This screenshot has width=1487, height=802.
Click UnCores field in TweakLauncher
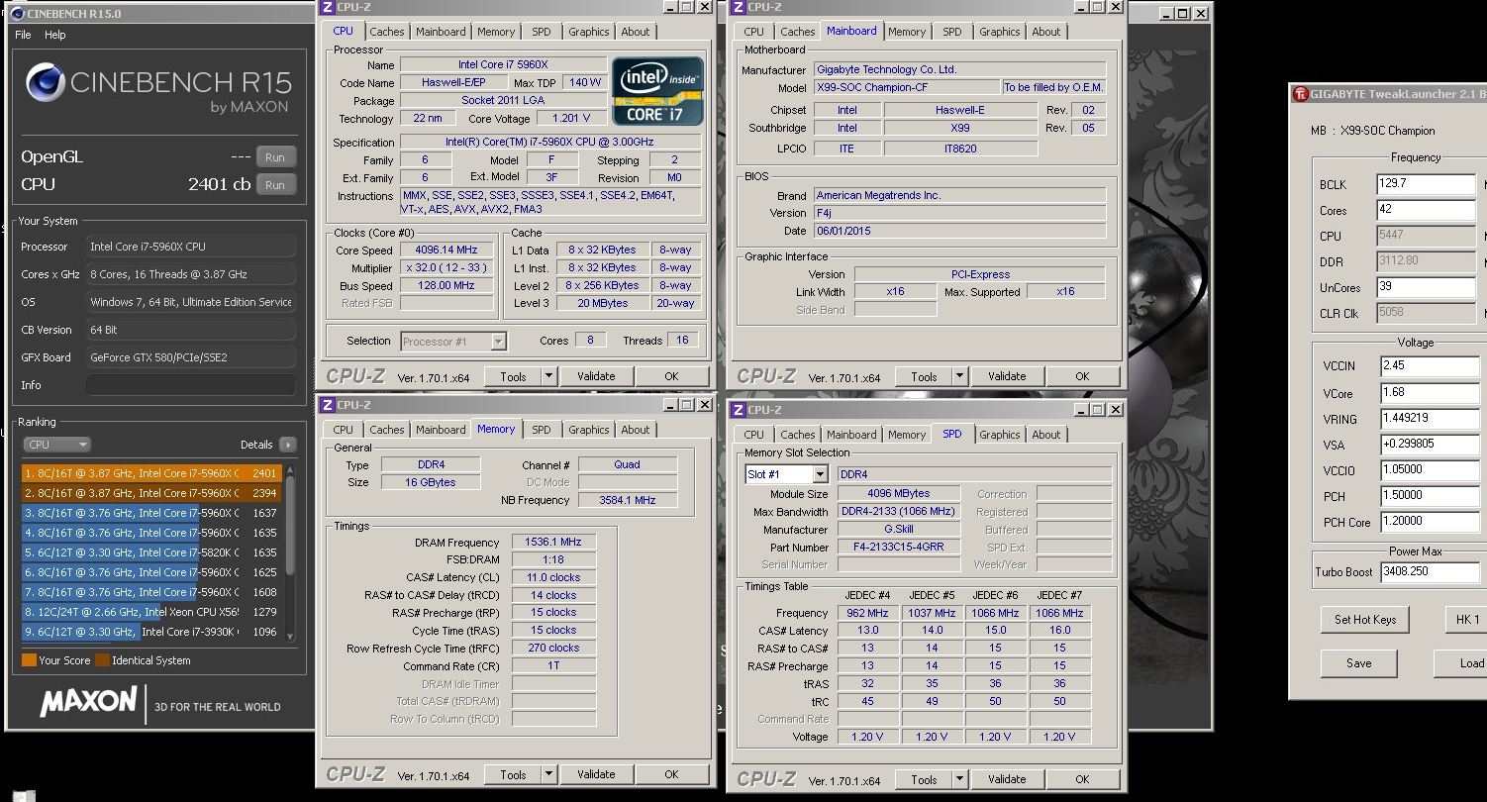coord(1426,287)
